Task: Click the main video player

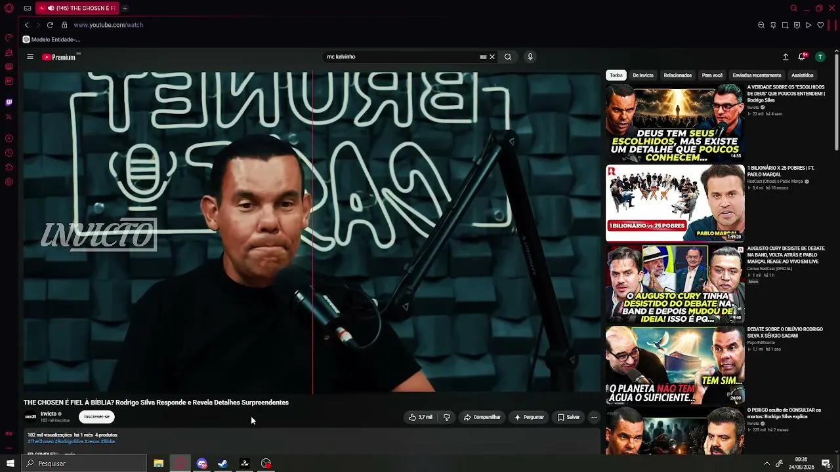Action: click(x=312, y=232)
